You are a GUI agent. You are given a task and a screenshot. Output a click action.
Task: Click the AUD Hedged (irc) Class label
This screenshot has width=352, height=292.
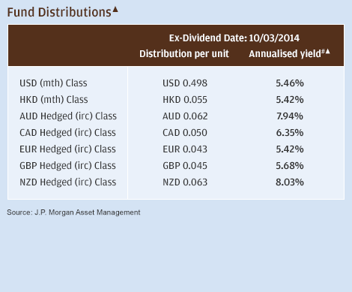[68, 116]
